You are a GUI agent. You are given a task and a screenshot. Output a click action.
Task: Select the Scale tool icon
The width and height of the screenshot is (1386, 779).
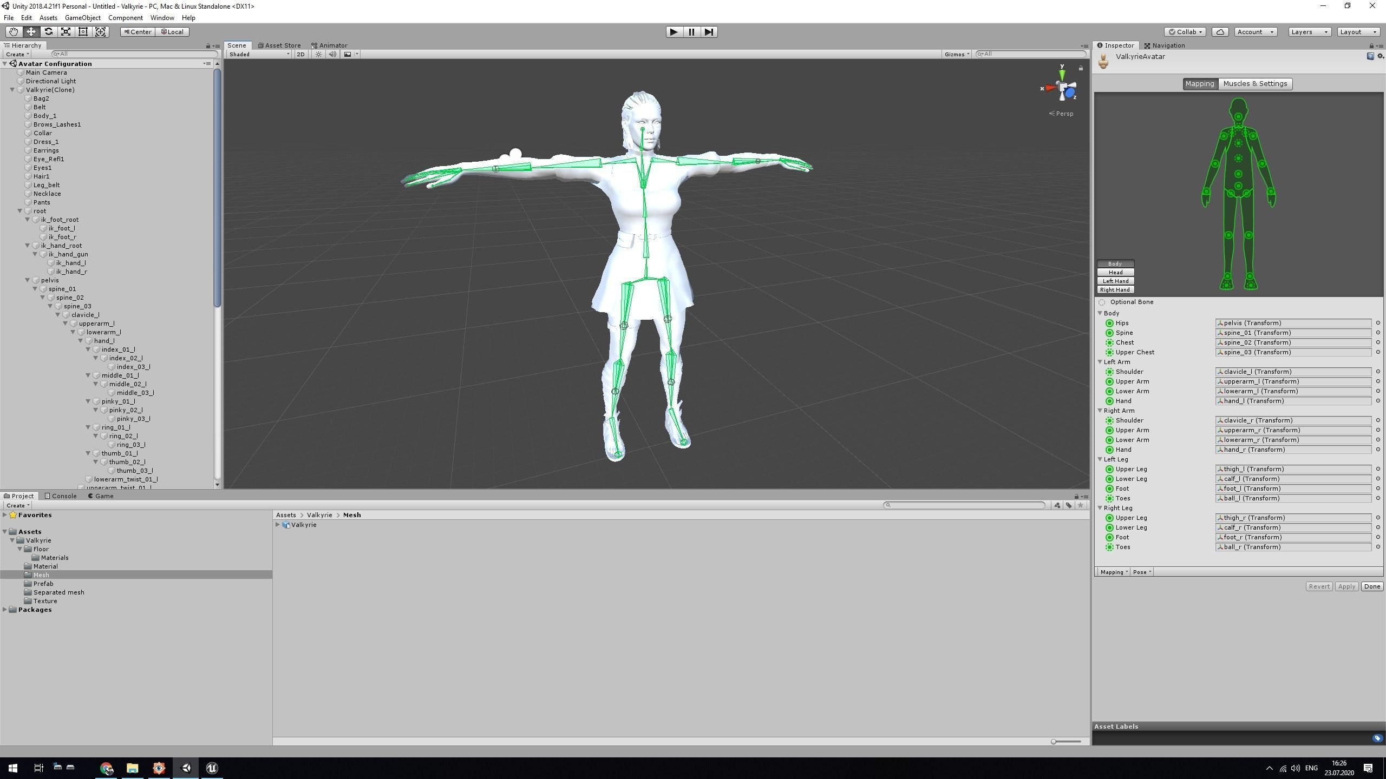[x=66, y=32]
